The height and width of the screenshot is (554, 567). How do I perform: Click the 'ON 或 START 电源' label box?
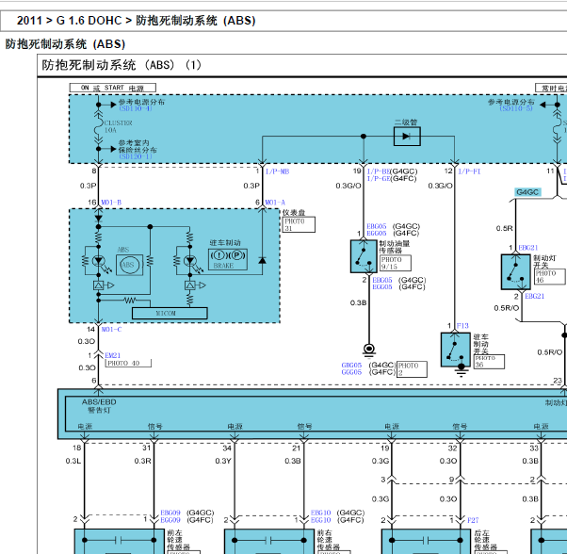click(113, 88)
